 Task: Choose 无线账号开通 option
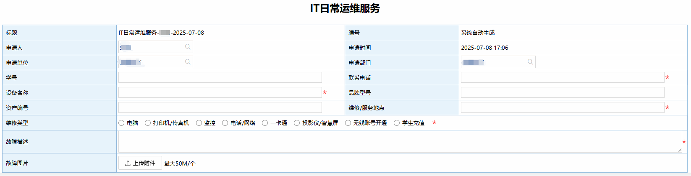(x=348, y=123)
